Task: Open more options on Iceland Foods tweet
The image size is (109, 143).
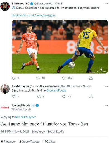Action: pos(106,106)
